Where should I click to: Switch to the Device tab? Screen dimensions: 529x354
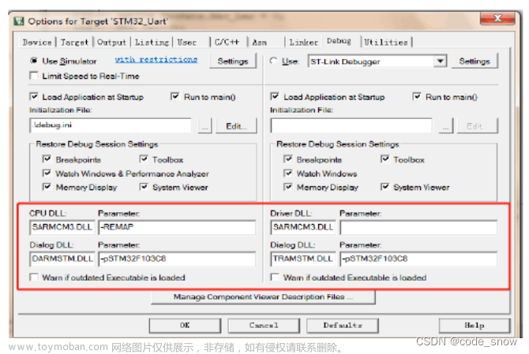(37, 42)
